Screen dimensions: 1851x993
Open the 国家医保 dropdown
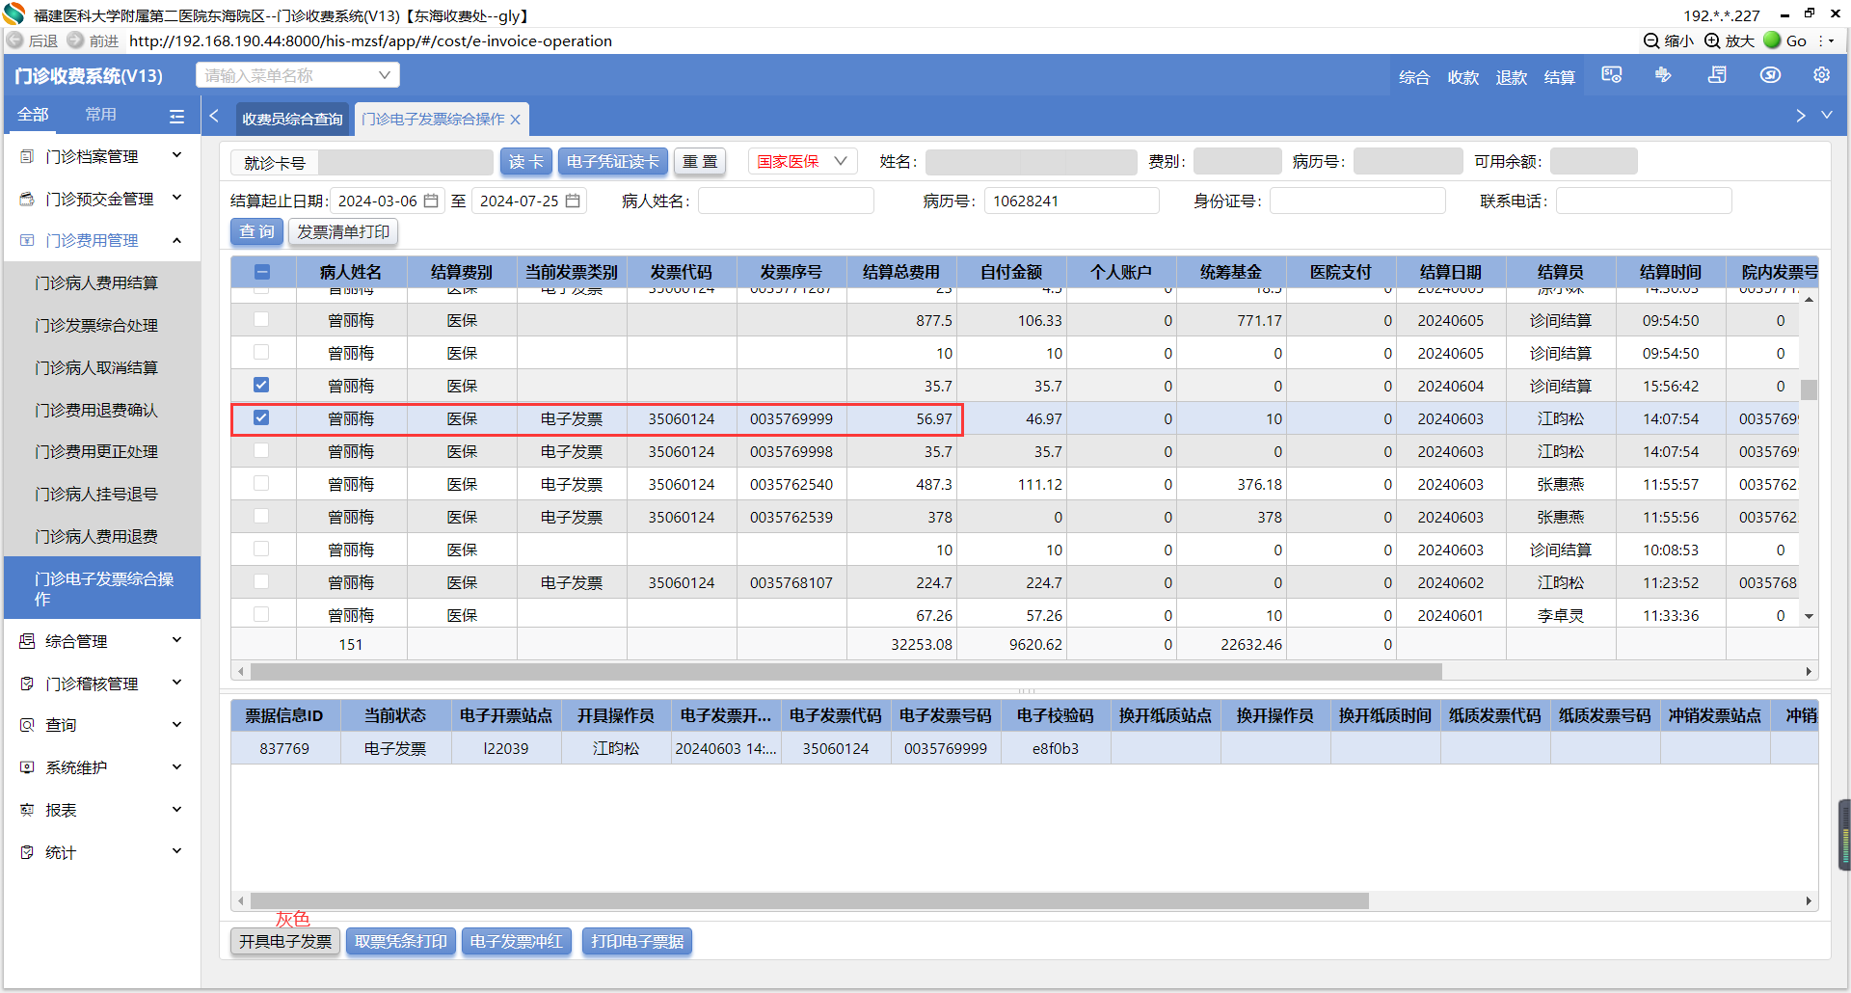pyautogui.click(x=802, y=162)
